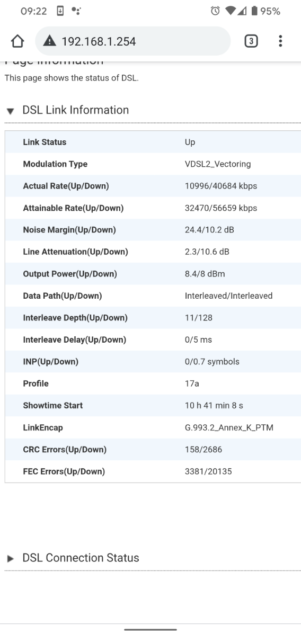The image size is (301, 635).
Task: Tap the 192.168.1.254 address bar
Action: point(133,41)
